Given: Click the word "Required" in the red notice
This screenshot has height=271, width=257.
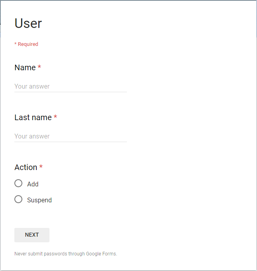Looking at the screenshot, I should tap(28, 44).
